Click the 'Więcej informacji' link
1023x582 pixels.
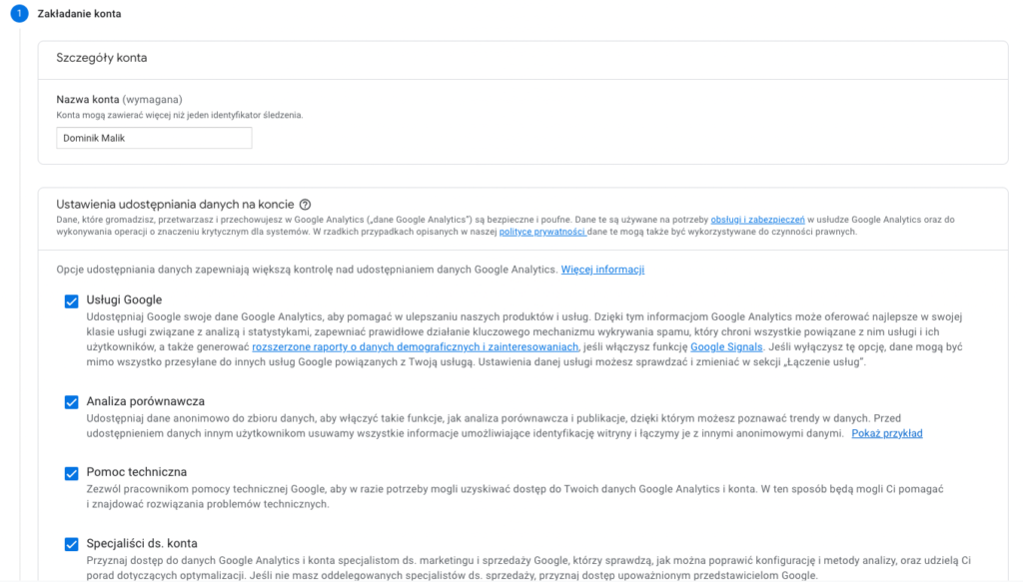602,270
